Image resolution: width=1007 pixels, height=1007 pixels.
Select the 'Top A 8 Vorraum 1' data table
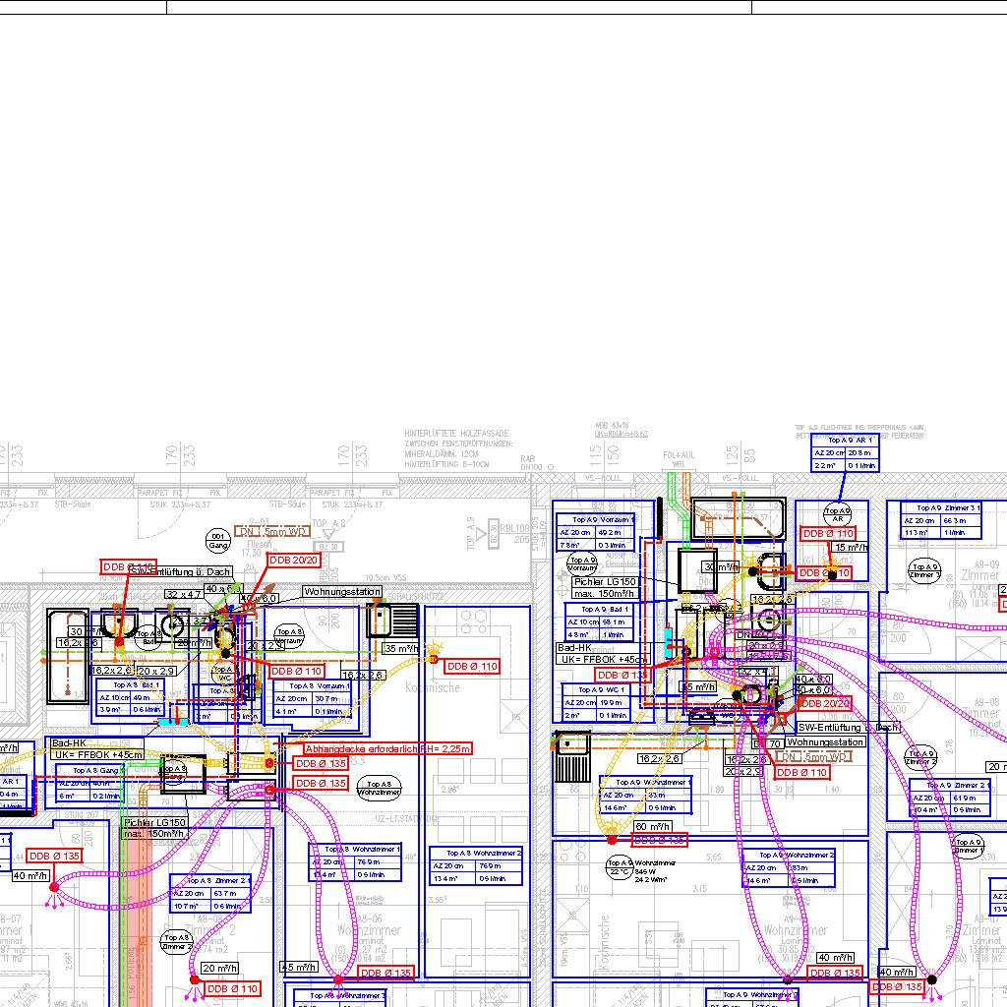point(313,699)
